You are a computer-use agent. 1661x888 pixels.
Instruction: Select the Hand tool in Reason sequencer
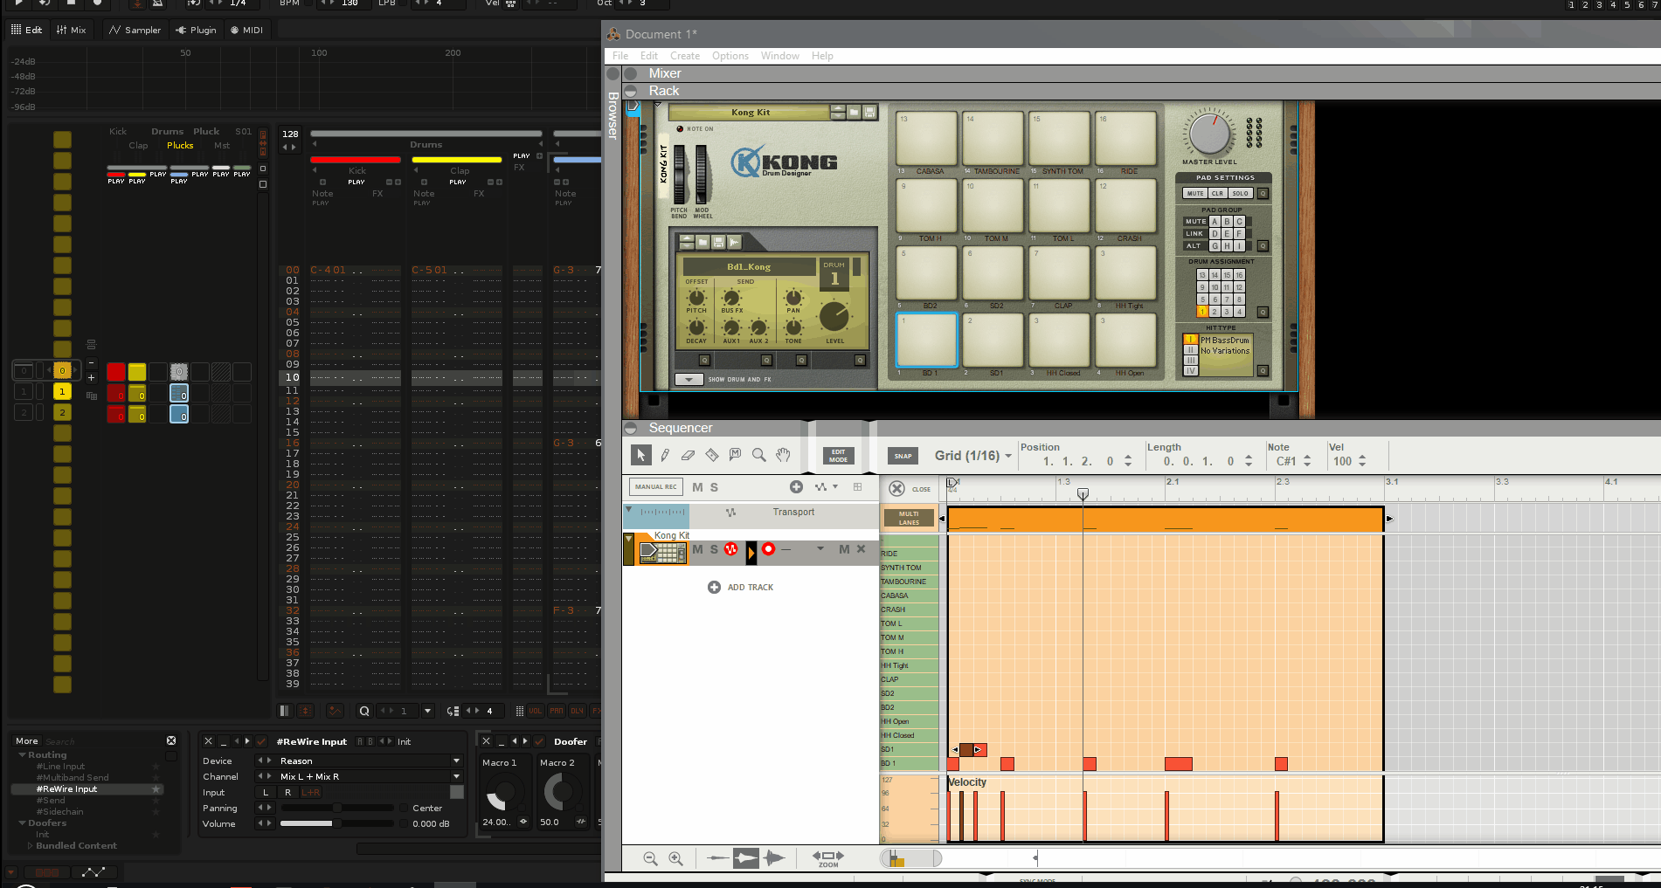pos(784,455)
